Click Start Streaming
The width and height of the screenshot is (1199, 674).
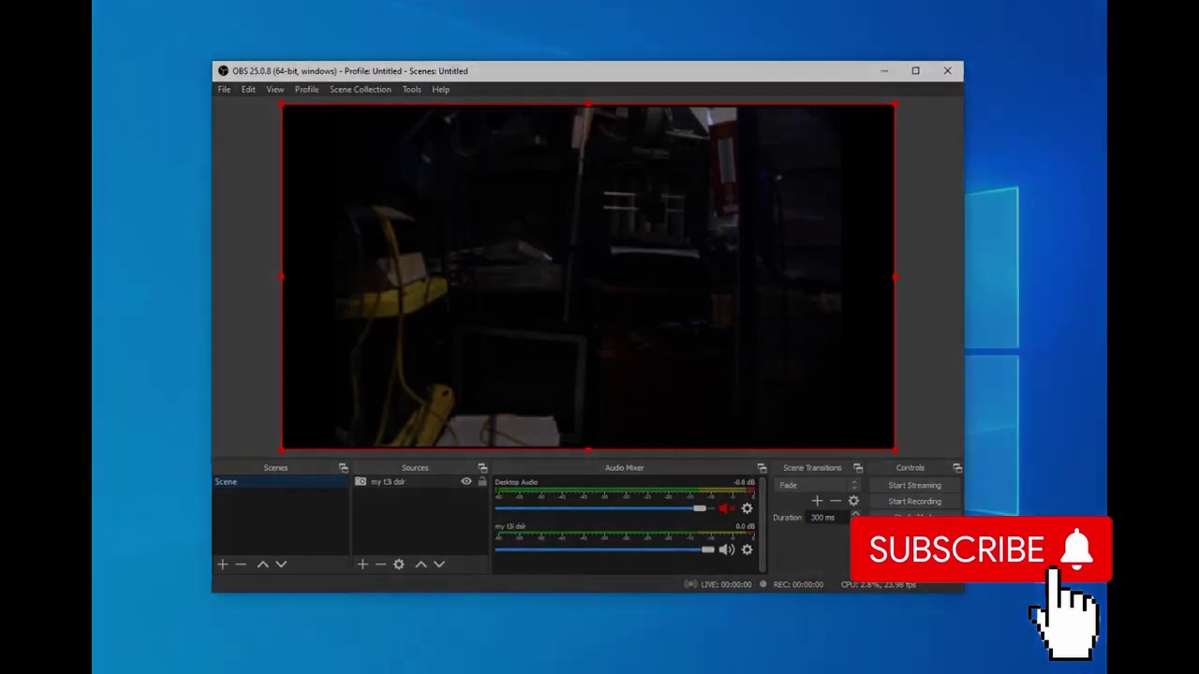914,485
